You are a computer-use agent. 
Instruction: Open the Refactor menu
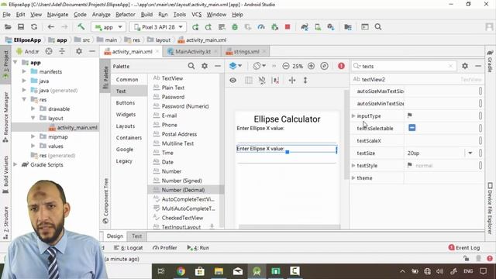pos(126,15)
